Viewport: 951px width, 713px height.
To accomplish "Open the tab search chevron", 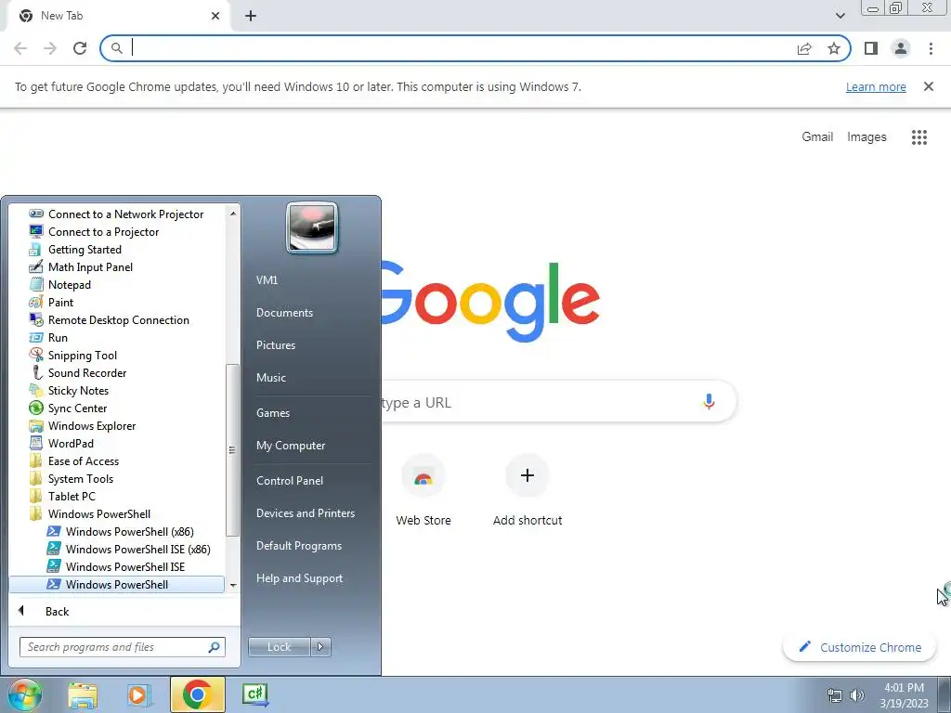I will pos(840,16).
